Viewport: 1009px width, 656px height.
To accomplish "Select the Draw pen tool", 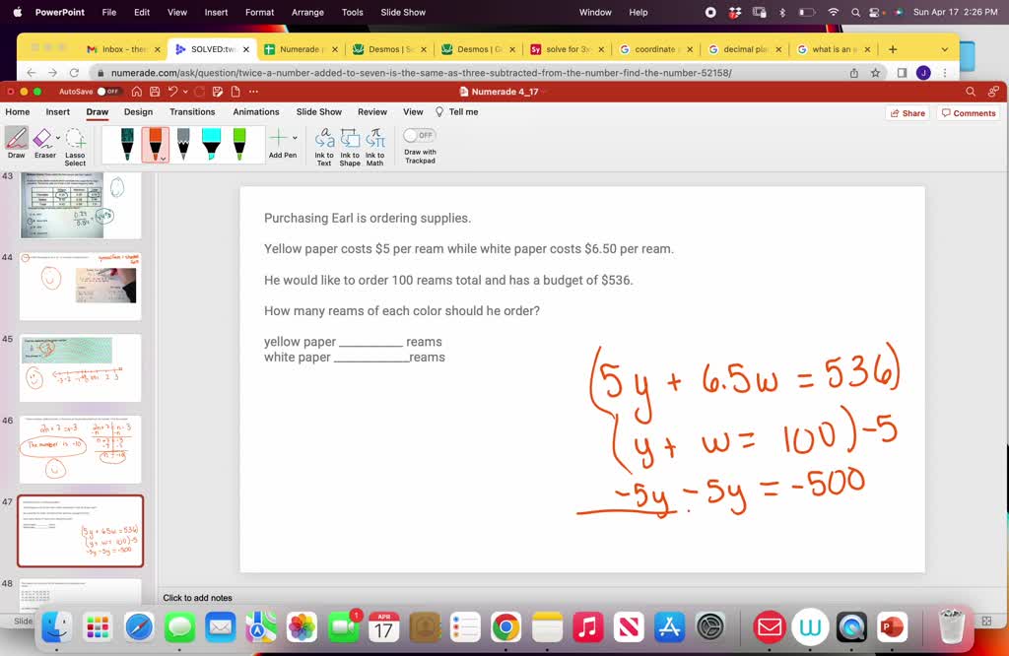I will click(x=16, y=142).
